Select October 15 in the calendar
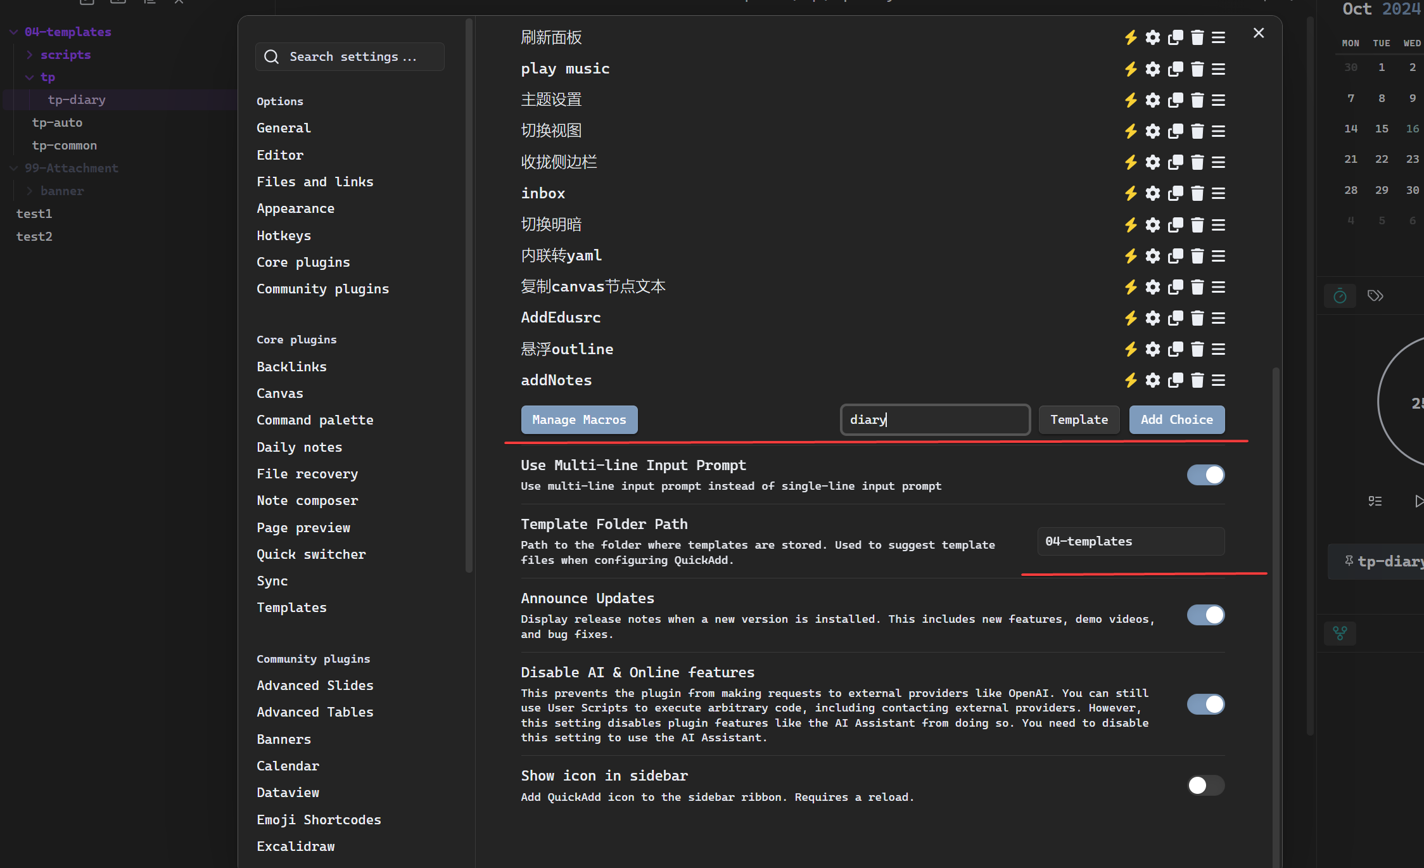 1382,129
